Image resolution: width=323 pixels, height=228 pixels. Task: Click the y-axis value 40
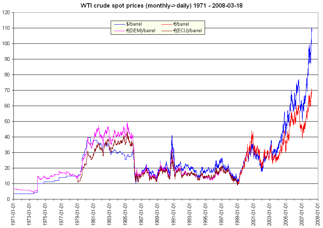7,137
